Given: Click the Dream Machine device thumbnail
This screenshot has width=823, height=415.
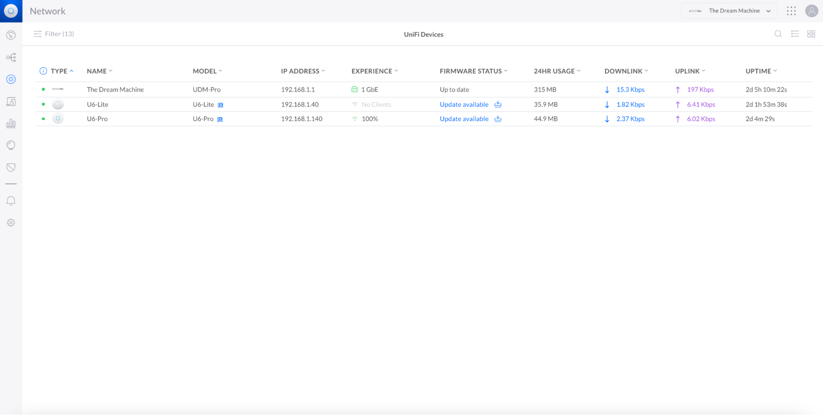Looking at the screenshot, I should tap(58, 89).
